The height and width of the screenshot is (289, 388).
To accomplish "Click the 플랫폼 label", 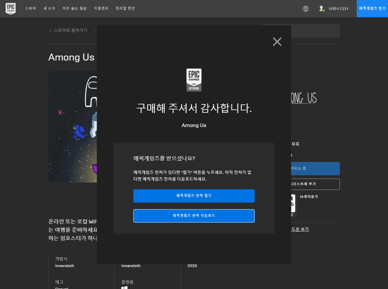I will click(127, 282).
